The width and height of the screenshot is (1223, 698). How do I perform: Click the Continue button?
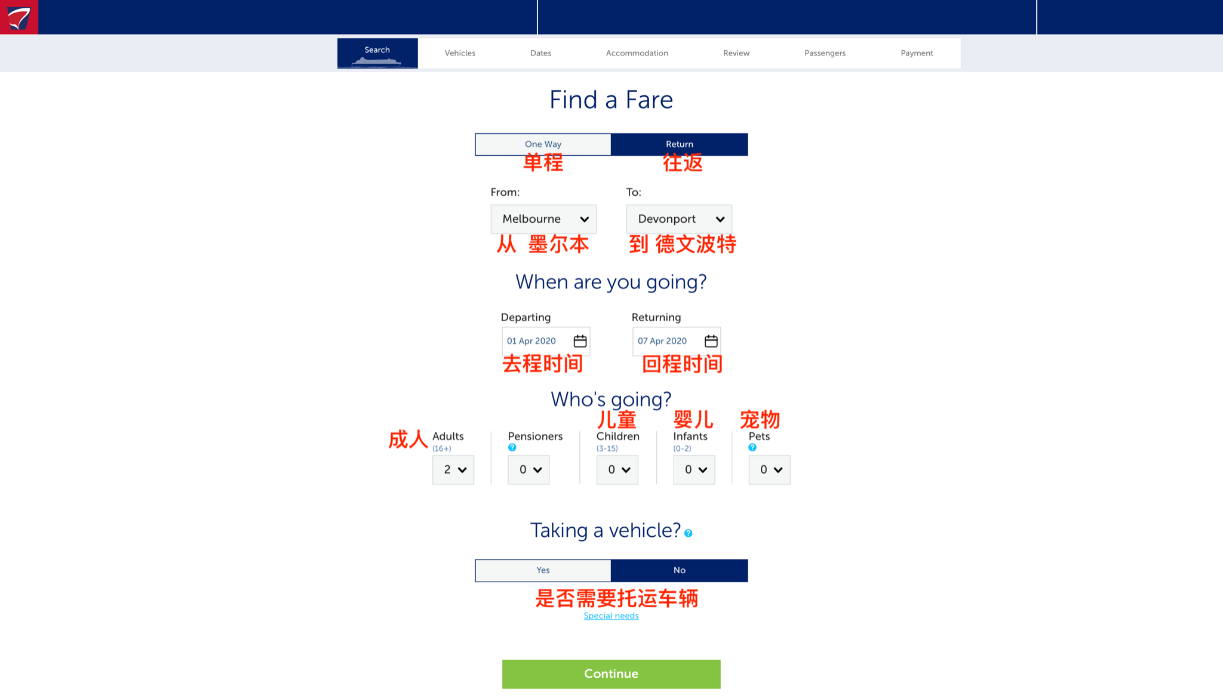coord(611,674)
